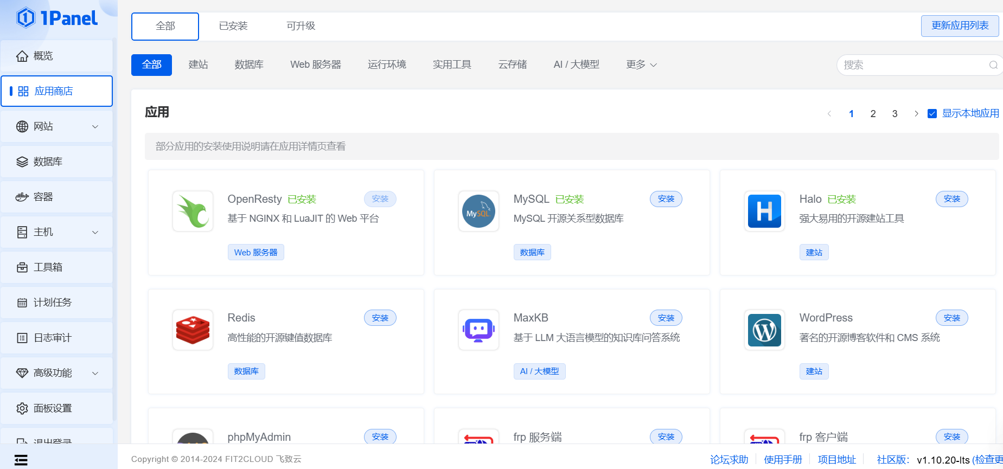Screen dimensions: 1003x469
Task: Click the MySQL app logo
Action: point(478,211)
